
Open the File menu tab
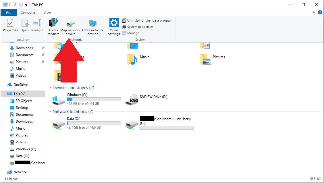click(x=9, y=13)
